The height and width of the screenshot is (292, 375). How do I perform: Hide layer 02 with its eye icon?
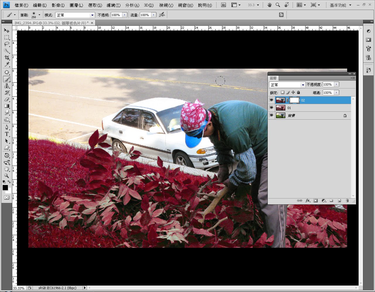tap(271, 100)
